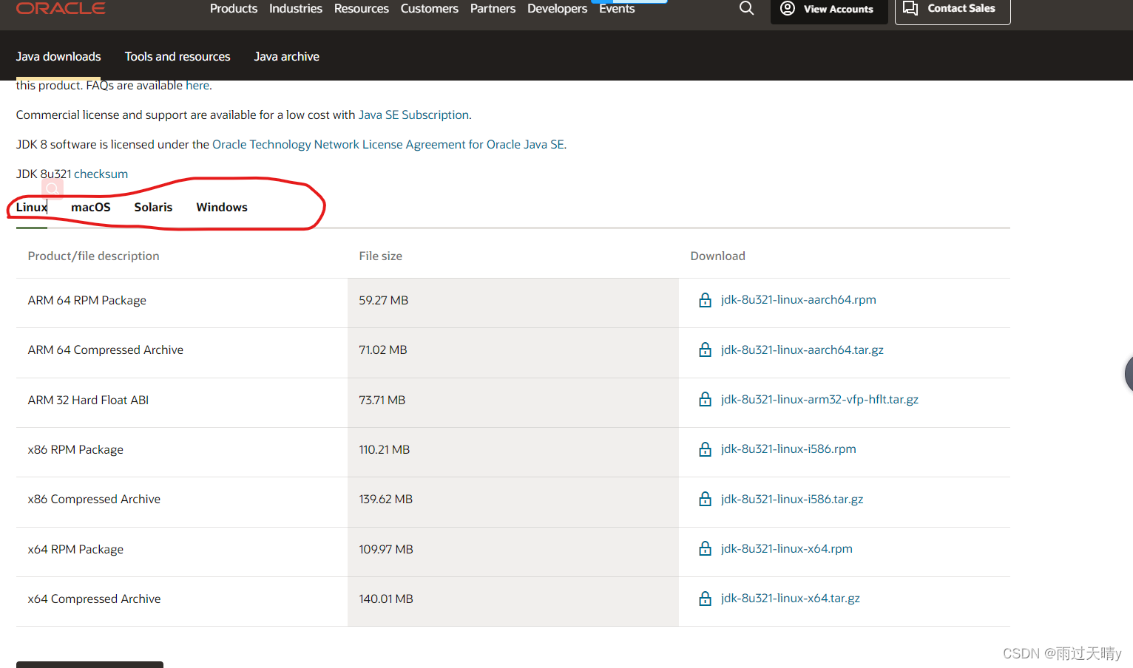
Task: Open Java SE Subscription link
Action: 413,115
